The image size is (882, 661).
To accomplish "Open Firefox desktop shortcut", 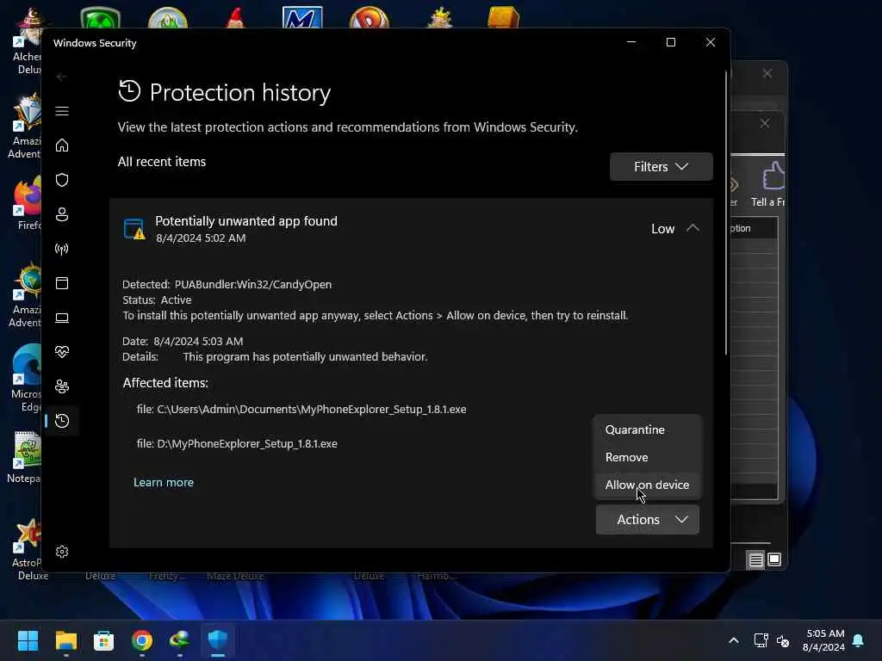I will point(27,203).
